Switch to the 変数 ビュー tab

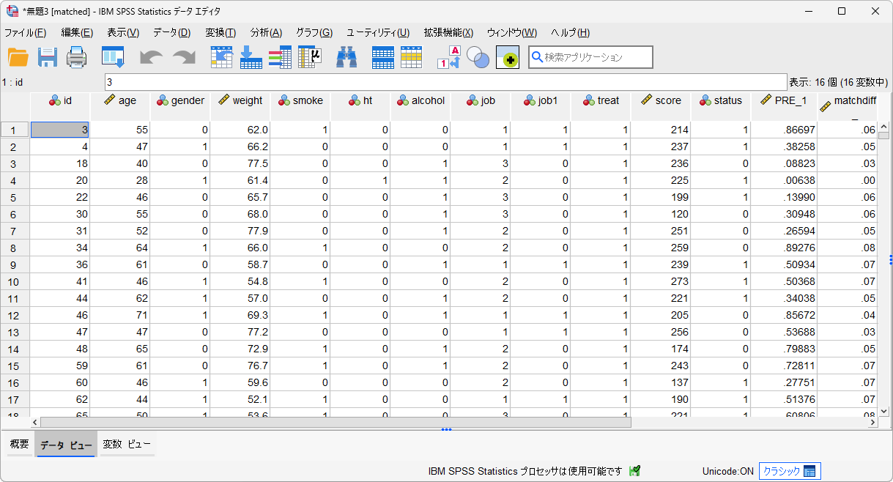(x=127, y=443)
